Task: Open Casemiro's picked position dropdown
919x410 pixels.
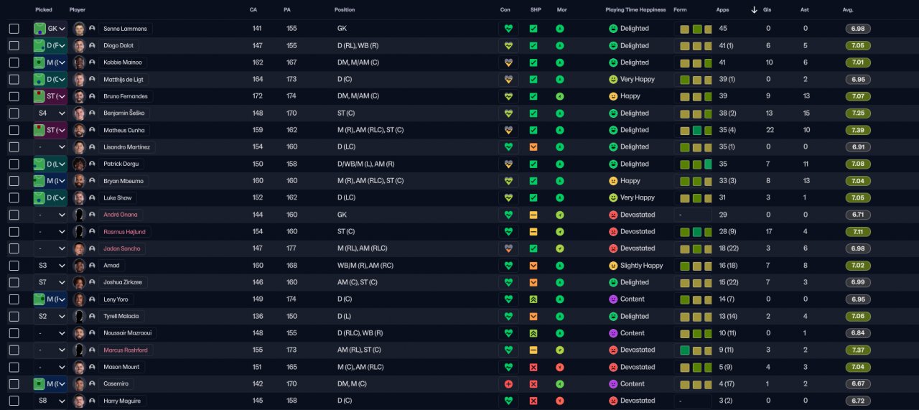Action: tap(50, 383)
